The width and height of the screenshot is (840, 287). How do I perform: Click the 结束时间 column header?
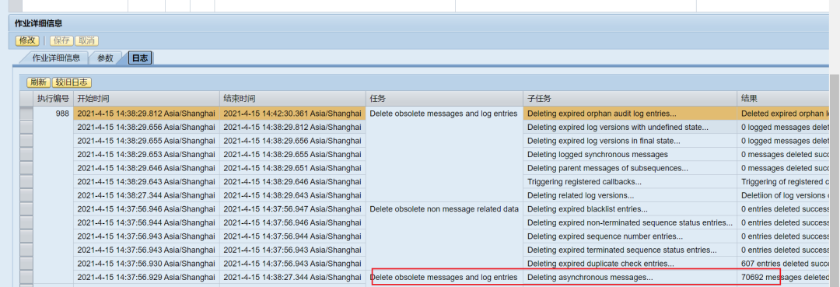(292, 99)
